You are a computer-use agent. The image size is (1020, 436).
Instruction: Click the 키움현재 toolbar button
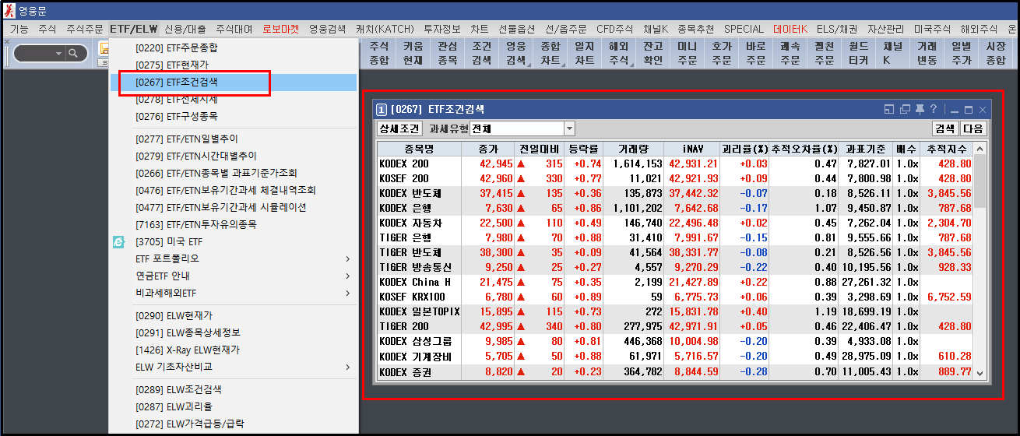[x=413, y=54]
